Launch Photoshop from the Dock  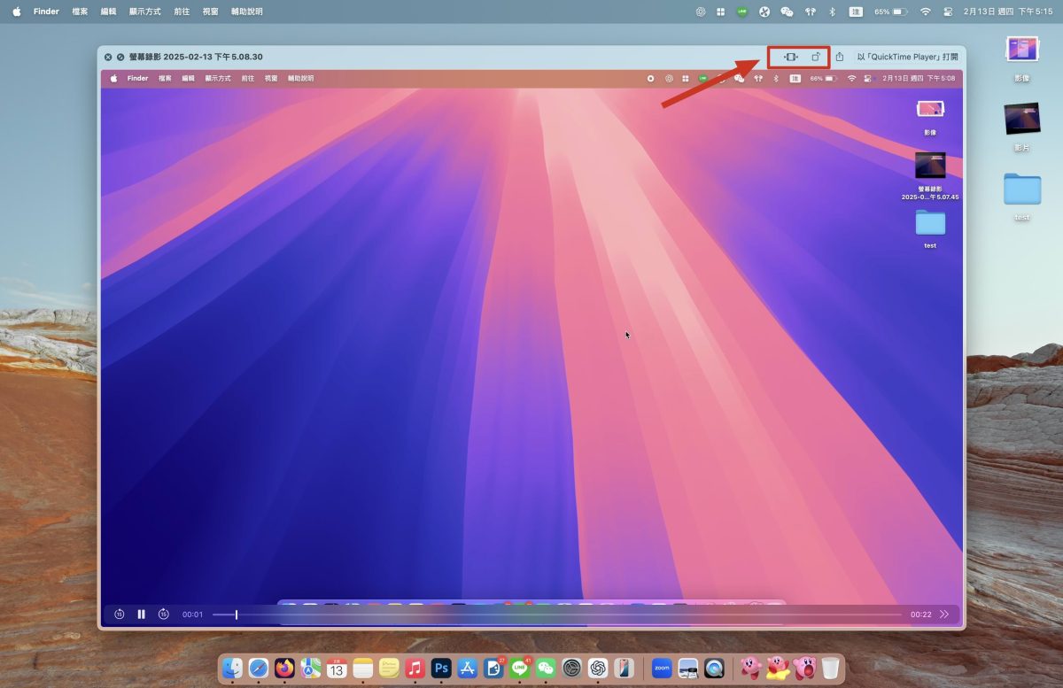click(x=441, y=668)
